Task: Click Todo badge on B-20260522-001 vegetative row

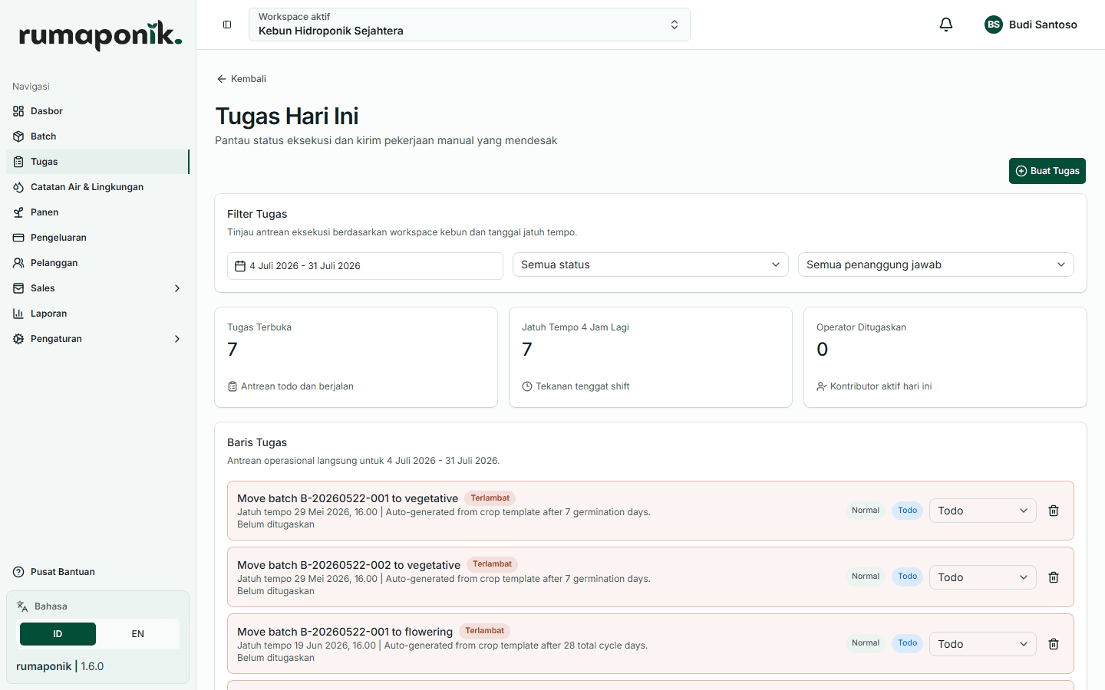Action: (908, 511)
